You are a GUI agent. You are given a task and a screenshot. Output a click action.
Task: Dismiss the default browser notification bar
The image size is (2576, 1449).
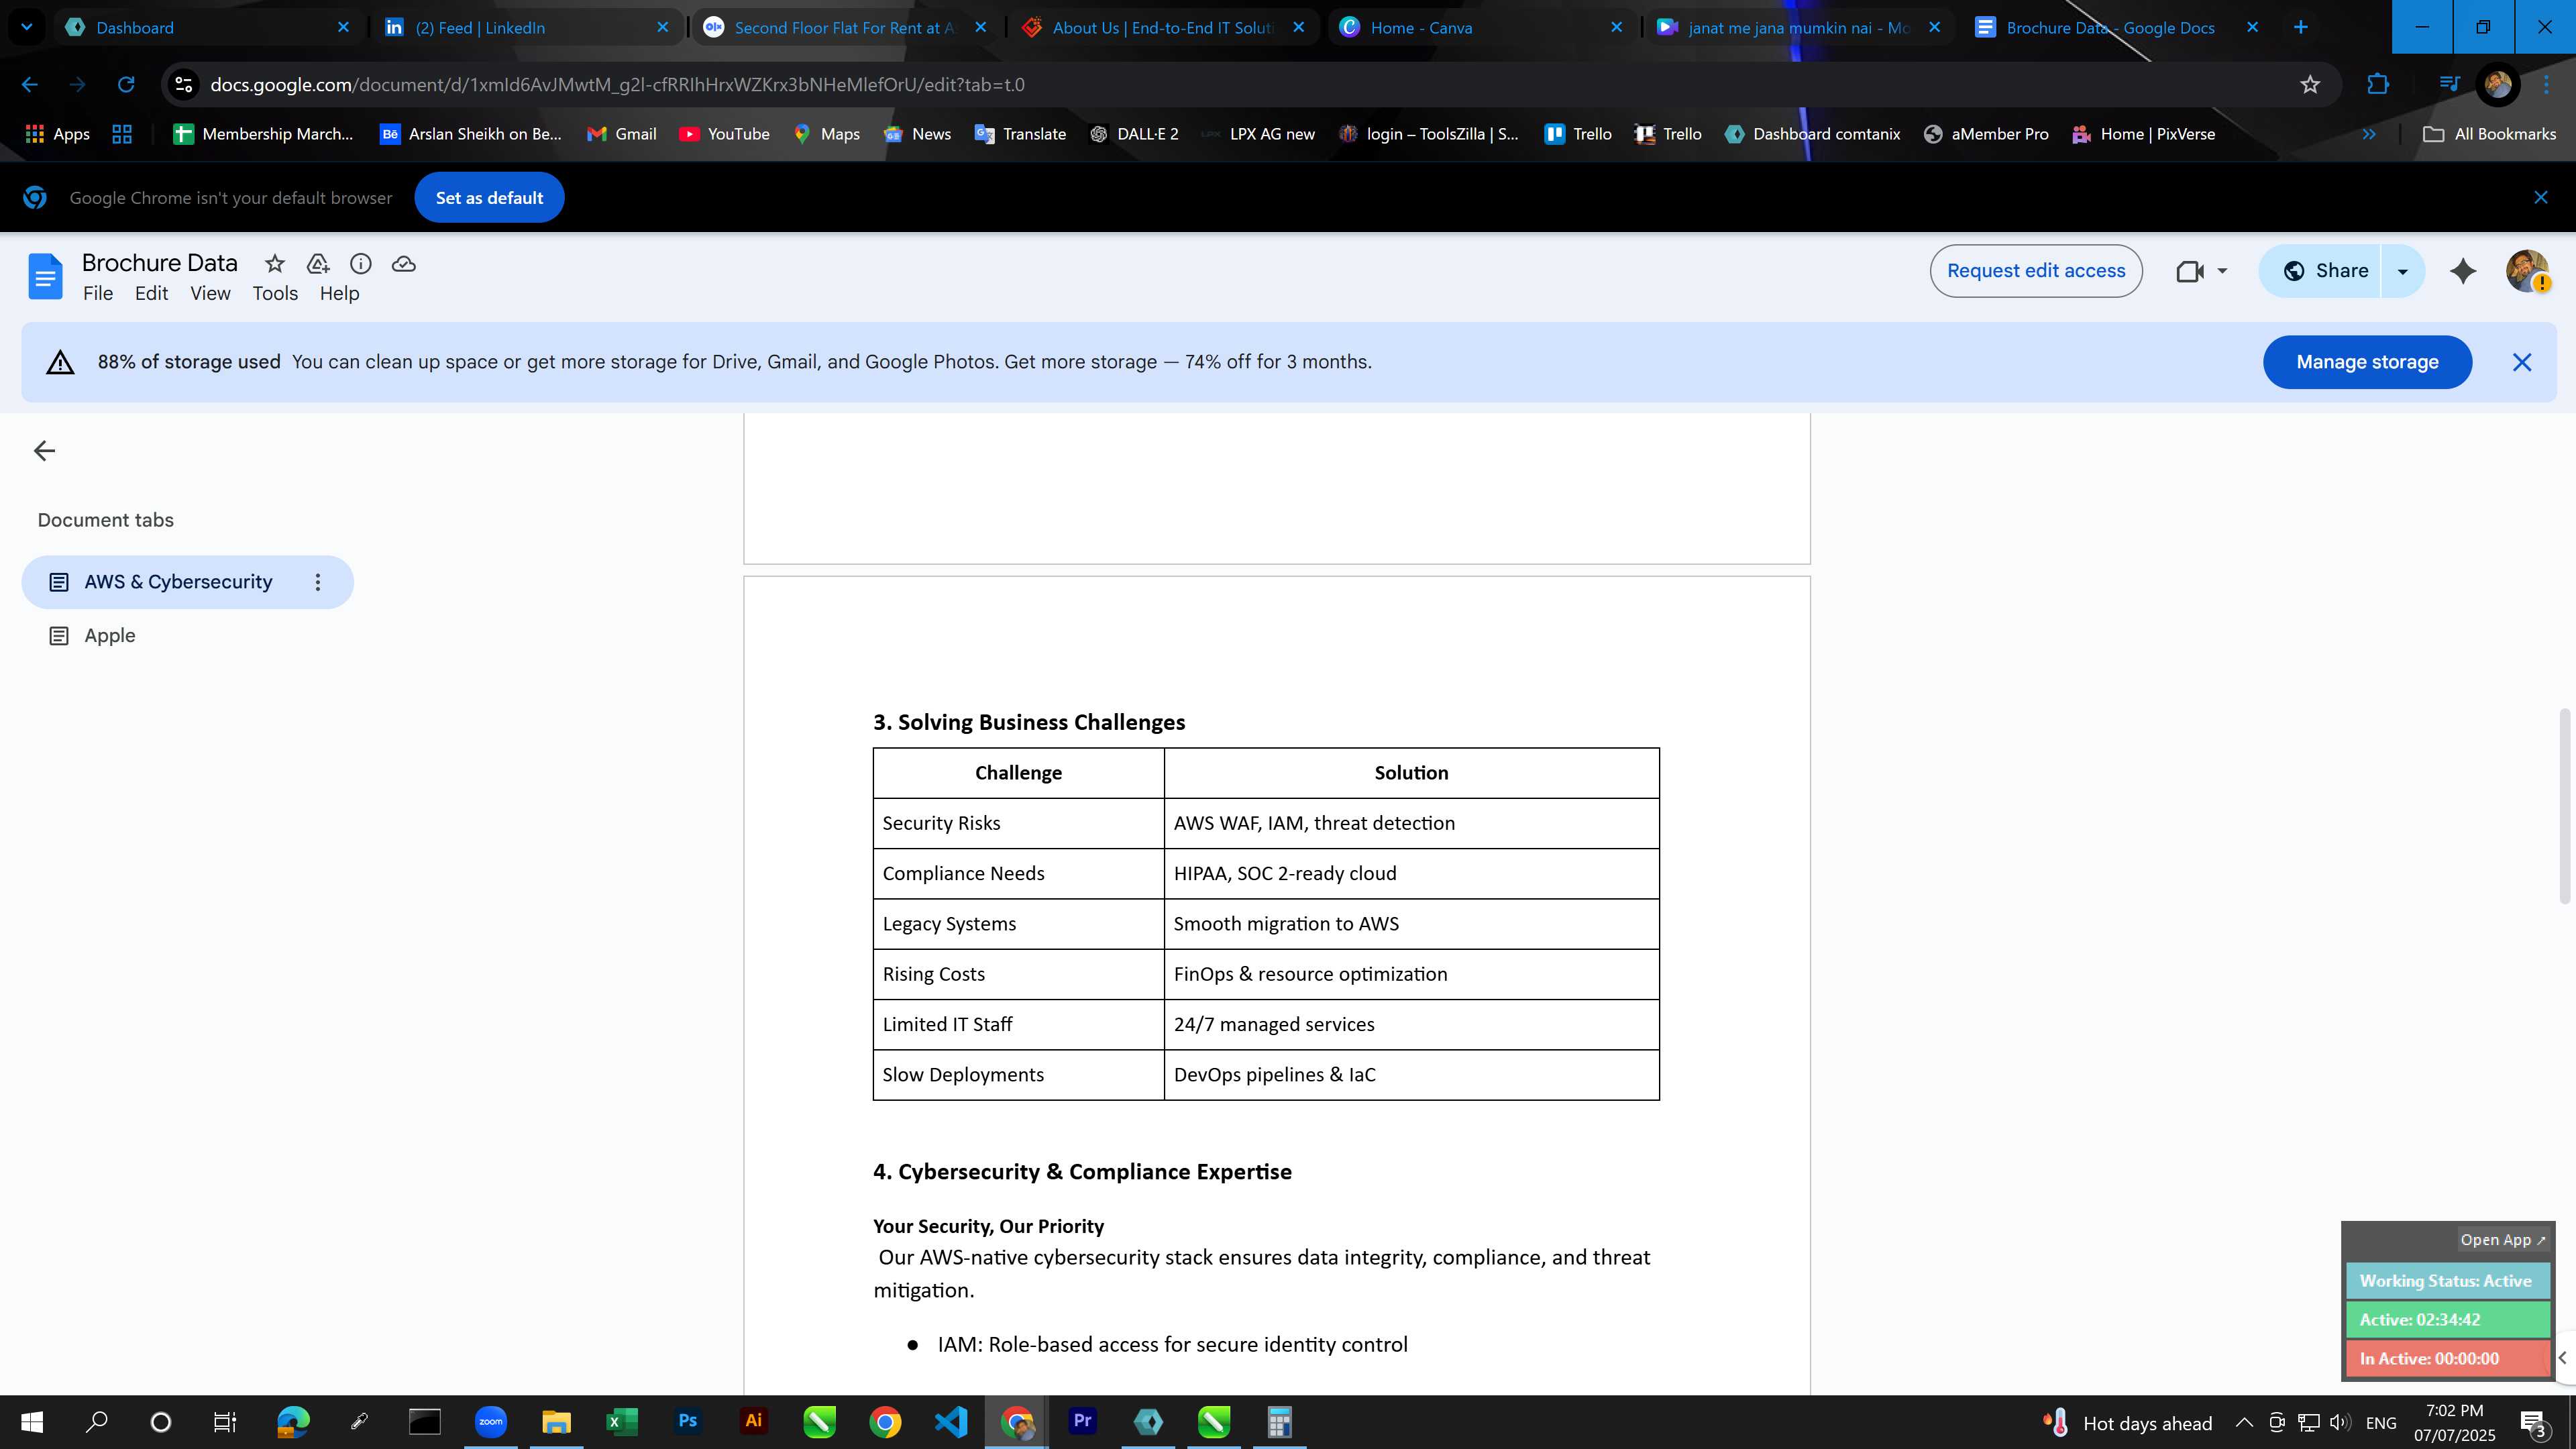[2541, 198]
